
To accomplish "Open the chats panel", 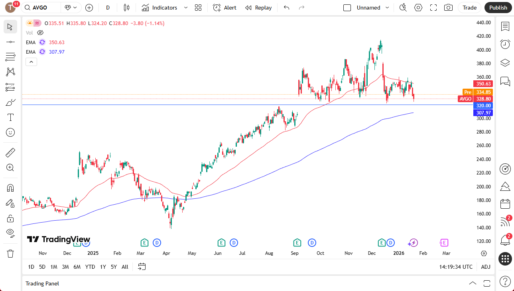I will 505,81.
